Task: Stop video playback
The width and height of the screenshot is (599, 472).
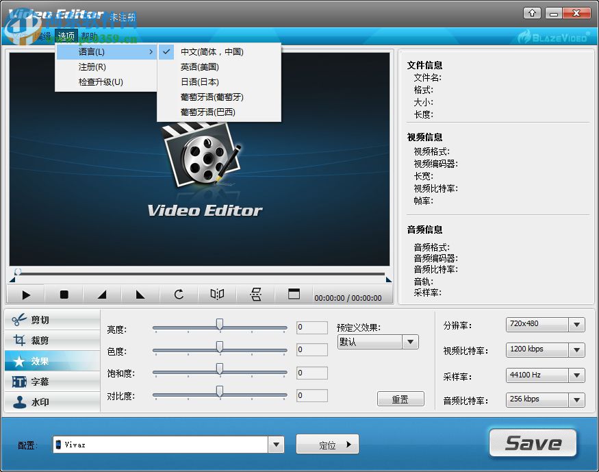Action: (x=64, y=294)
